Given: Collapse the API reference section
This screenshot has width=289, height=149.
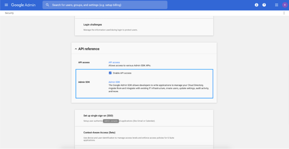Looking at the screenshot, I should pos(76,49).
